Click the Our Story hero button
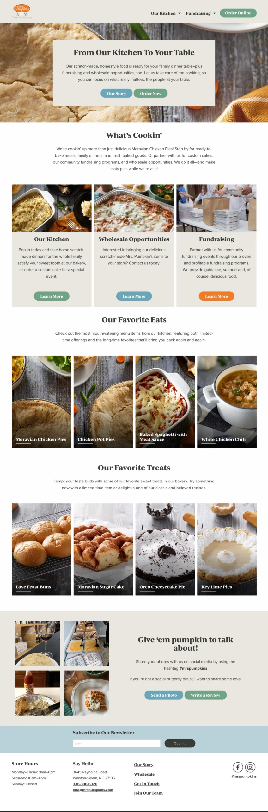The image size is (268, 812). click(x=116, y=93)
